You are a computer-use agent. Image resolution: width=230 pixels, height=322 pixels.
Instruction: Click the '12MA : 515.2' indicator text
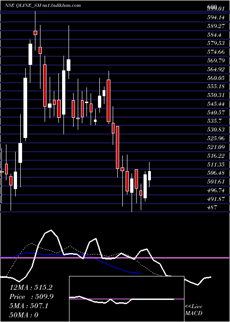pos(31,287)
